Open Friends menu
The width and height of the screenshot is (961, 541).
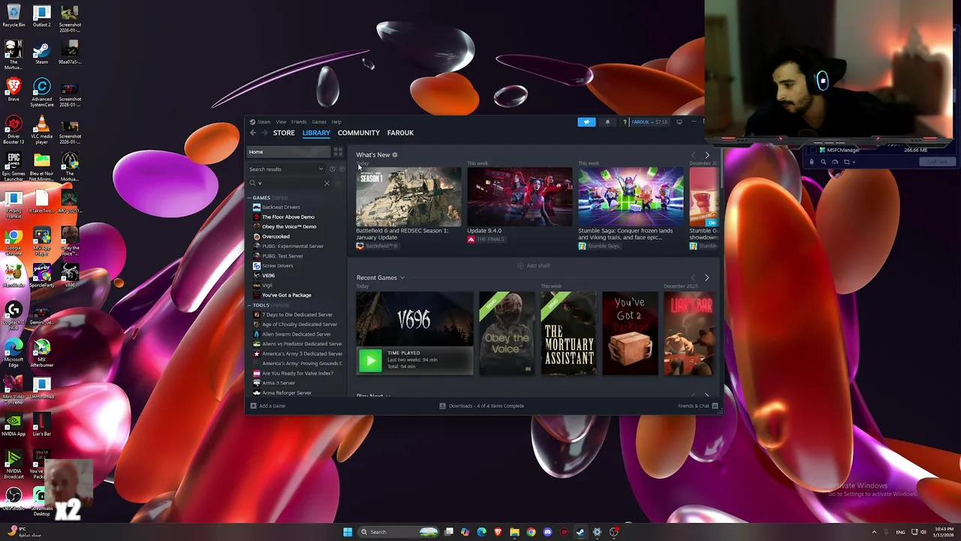(x=299, y=122)
